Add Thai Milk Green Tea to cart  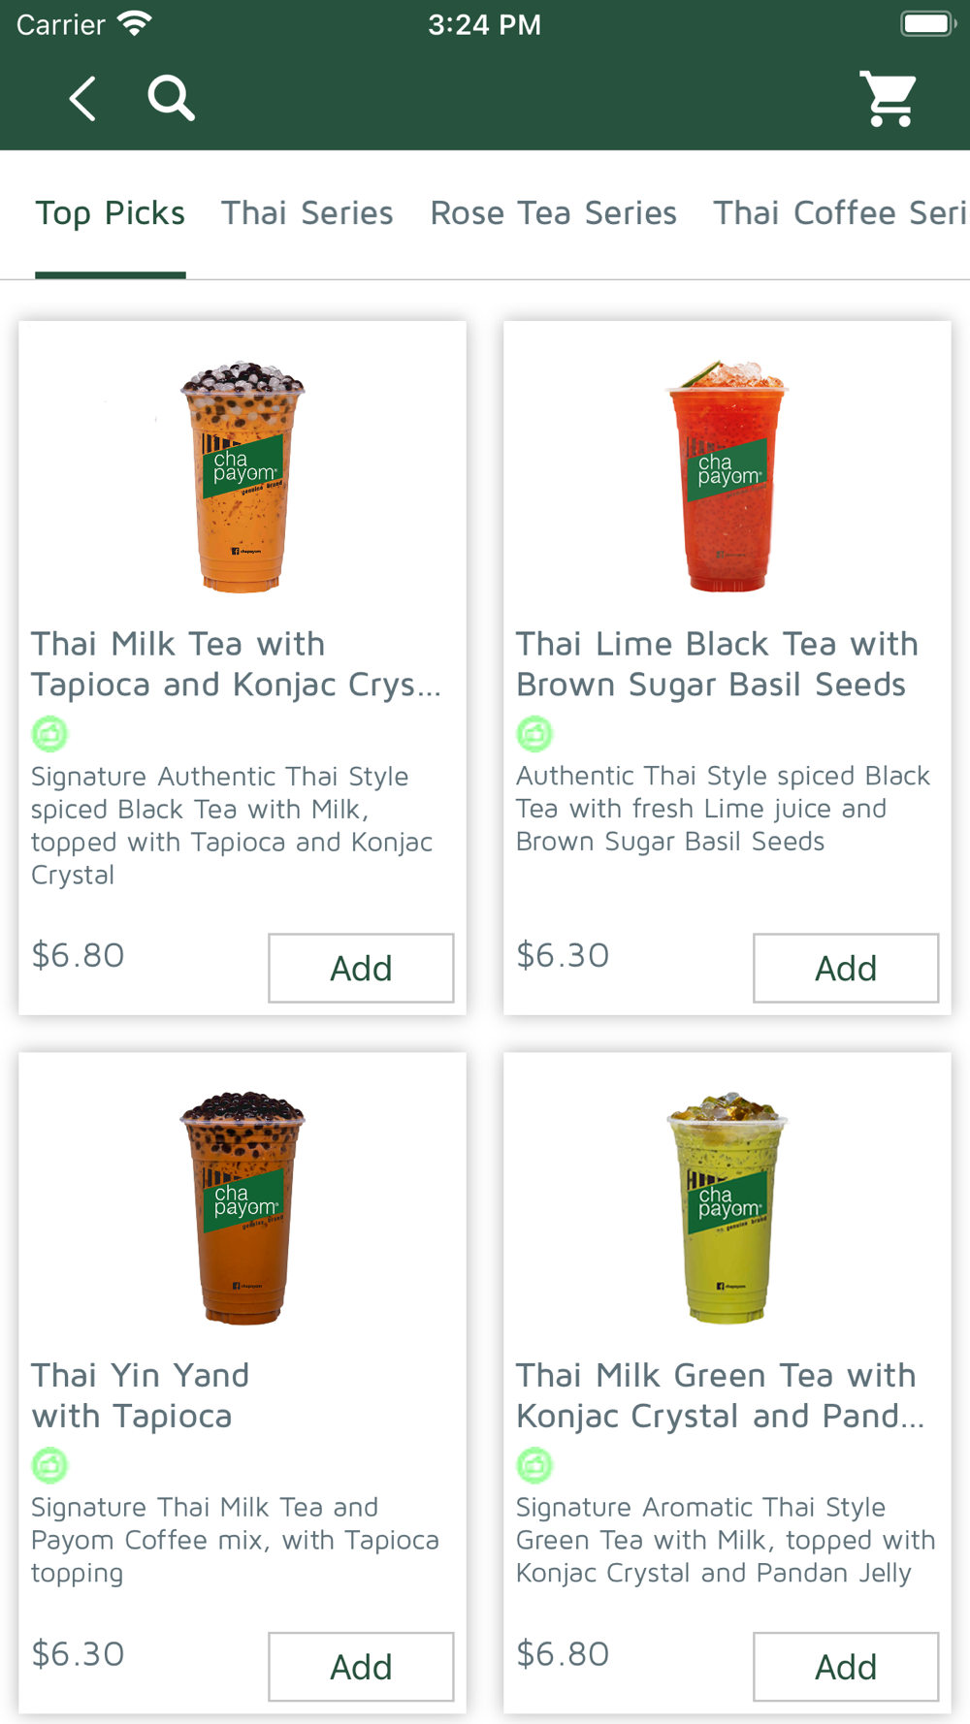(x=846, y=1667)
